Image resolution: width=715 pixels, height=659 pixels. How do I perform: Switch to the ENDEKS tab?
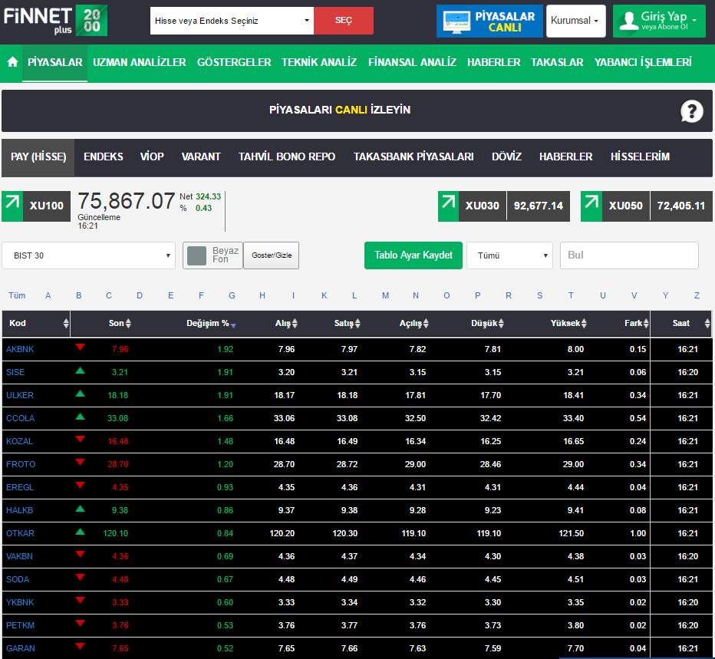coord(104,157)
